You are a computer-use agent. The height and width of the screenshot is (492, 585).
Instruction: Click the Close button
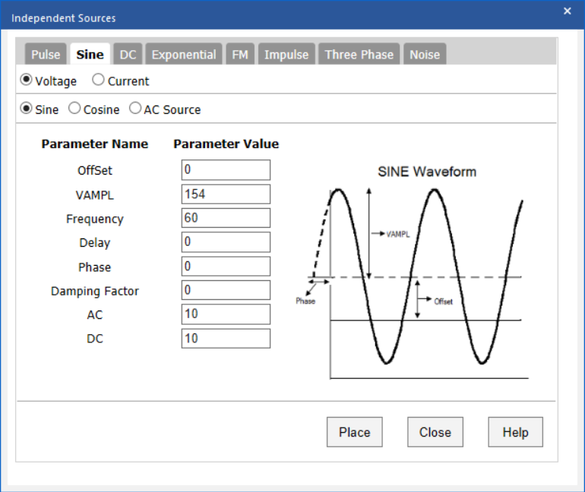[x=435, y=432]
